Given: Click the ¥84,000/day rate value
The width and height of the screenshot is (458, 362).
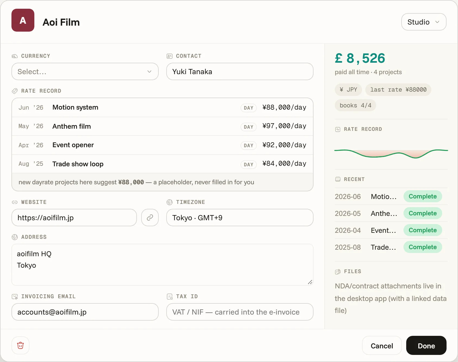Looking at the screenshot, I should (284, 164).
